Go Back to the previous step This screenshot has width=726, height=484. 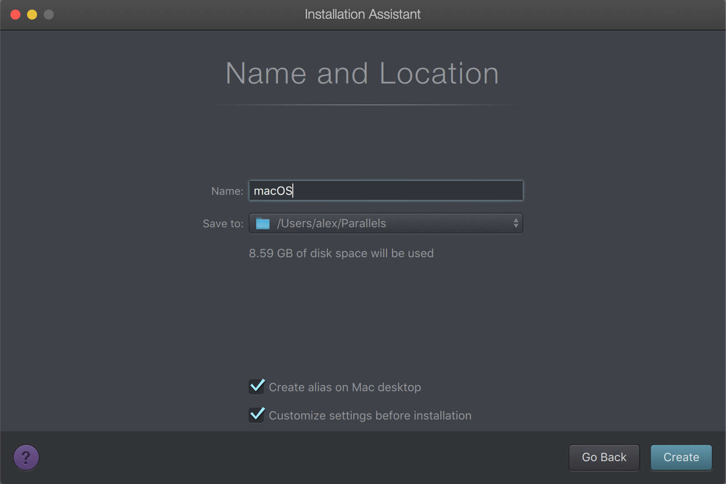pos(604,457)
